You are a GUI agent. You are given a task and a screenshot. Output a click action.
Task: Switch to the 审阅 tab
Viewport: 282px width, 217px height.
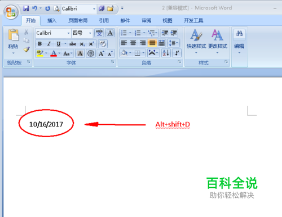[x=146, y=20]
